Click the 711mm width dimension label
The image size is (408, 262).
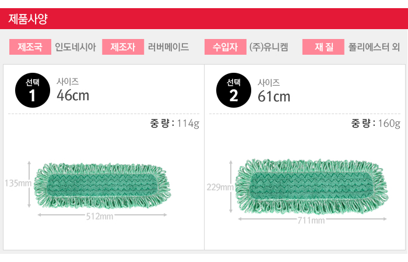(311, 221)
